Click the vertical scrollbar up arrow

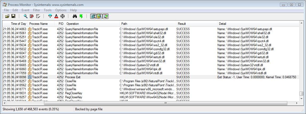[x=301, y=23]
